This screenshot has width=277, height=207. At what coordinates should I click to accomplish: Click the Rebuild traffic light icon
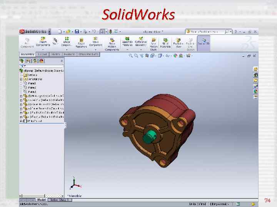click(x=110, y=32)
